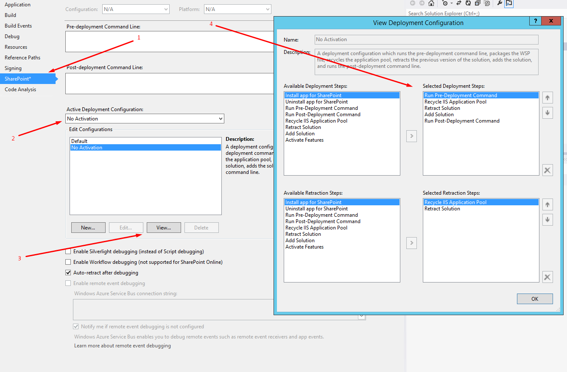Open the Active Deployment Configuration dropdown
The height and width of the screenshot is (372, 567).
(220, 118)
